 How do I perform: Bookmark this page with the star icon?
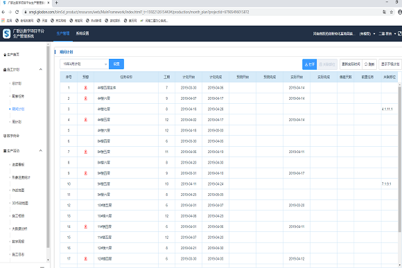391,12
